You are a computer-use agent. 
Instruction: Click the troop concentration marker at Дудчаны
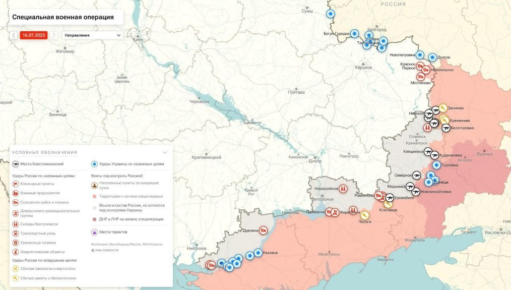coord(264,230)
